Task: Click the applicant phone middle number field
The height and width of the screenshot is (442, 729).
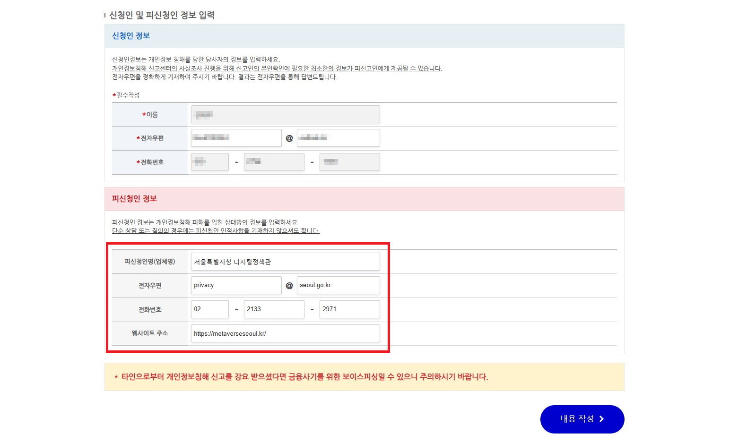Action: tap(274, 162)
